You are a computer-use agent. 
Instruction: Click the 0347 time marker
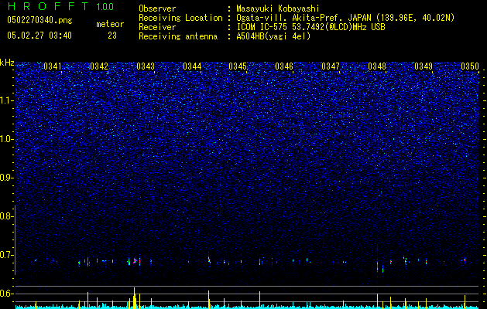pyautogui.click(x=331, y=66)
